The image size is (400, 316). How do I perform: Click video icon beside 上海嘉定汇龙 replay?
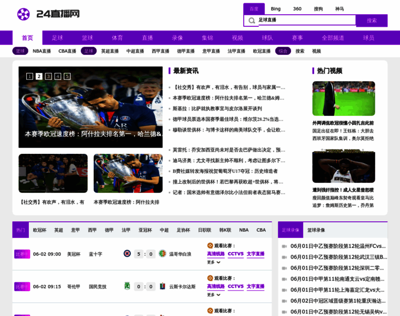click(x=284, y=290)
